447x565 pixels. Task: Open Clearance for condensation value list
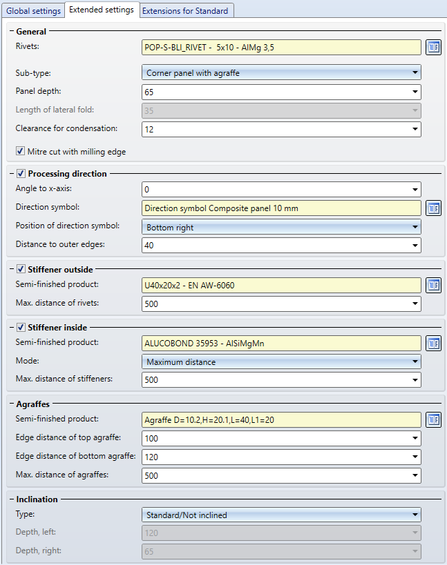tap(415, 129)
